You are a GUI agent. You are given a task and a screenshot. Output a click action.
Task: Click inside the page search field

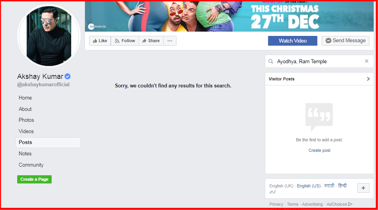pyautogui.click(x=319, y=61)
